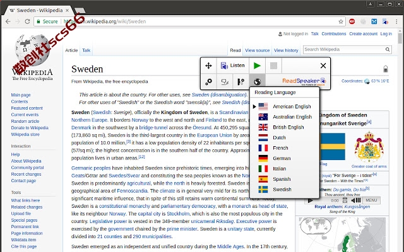
Task: Click the coordinates globe icon
Action: click(367, 81)
